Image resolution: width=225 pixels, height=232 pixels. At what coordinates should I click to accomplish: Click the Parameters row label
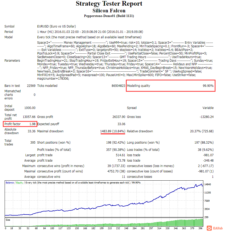[x=12, y=61]
